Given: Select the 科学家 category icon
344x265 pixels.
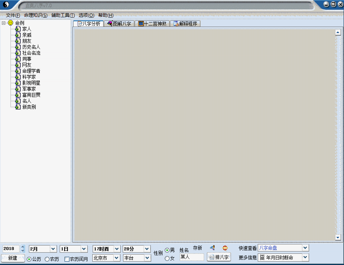Looking at the screenshot, I should point(18,77).
